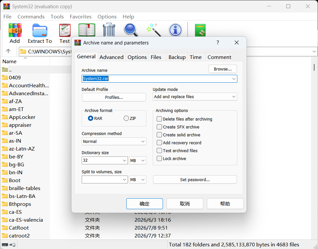Click the 帮助 (Help) button
Image resolution: width=318 pixels, height=249 pixels.
tap(225, 204)
